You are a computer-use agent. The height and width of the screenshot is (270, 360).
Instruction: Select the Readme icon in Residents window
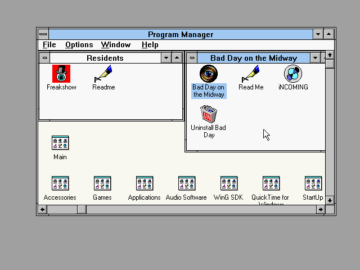103,74
